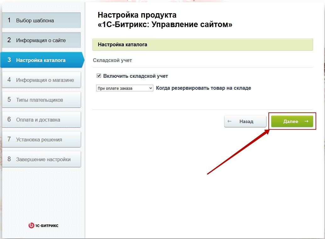Click the green Далее button
The width and height of the screenshot is (325, 239).
tap(292, 121)
